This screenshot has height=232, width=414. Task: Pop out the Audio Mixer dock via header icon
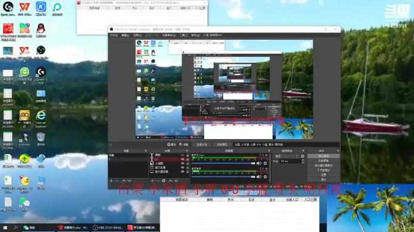(269, 151)
